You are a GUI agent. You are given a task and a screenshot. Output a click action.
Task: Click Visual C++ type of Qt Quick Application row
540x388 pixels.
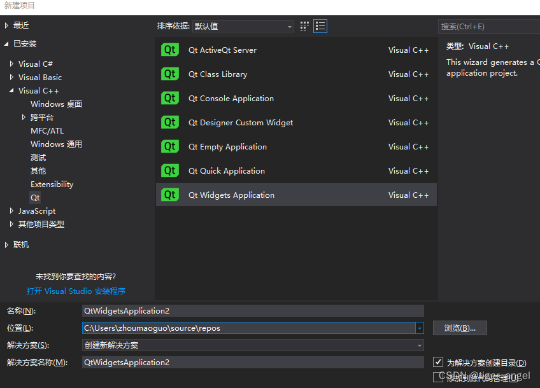408,170
